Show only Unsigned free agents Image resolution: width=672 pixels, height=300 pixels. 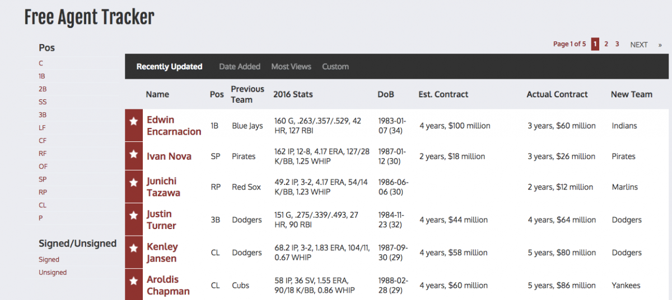[53, 273]
